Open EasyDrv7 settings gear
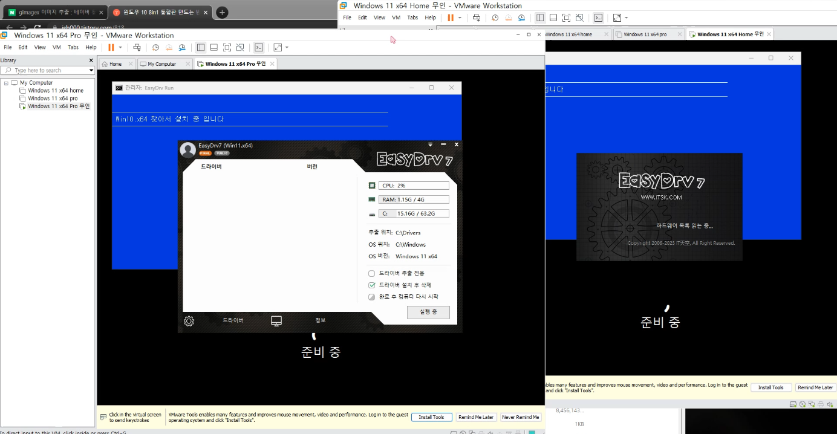837x434 pixels. (x=189, y=321)
